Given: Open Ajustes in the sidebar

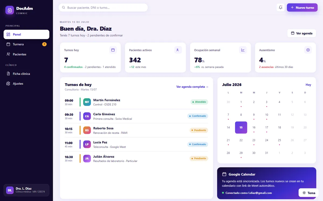Looking at the screenshot, I should point(26,84).
